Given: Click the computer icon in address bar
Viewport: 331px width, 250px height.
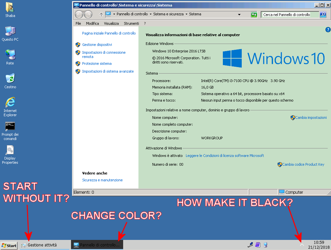Looking at the screenshot, I should (108, 14).
